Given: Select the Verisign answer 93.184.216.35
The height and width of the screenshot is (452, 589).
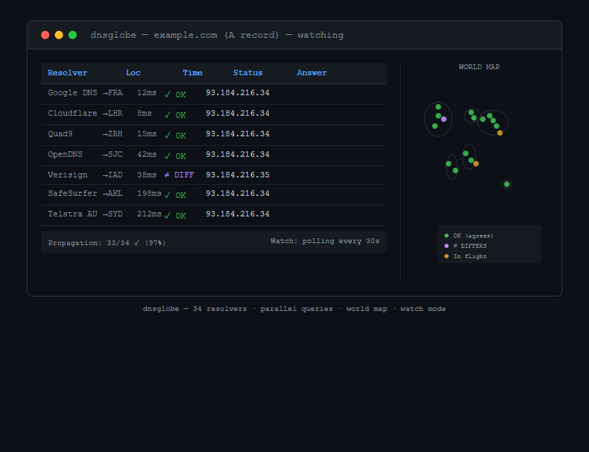Looking at the screenshot, I should [238, 175].
